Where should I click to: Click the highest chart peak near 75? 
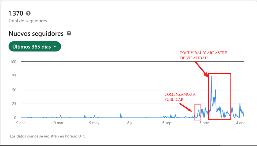(211, 76)
